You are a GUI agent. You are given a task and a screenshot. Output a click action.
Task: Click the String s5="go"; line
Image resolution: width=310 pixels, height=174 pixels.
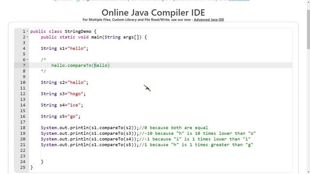[x=61, y=116]
